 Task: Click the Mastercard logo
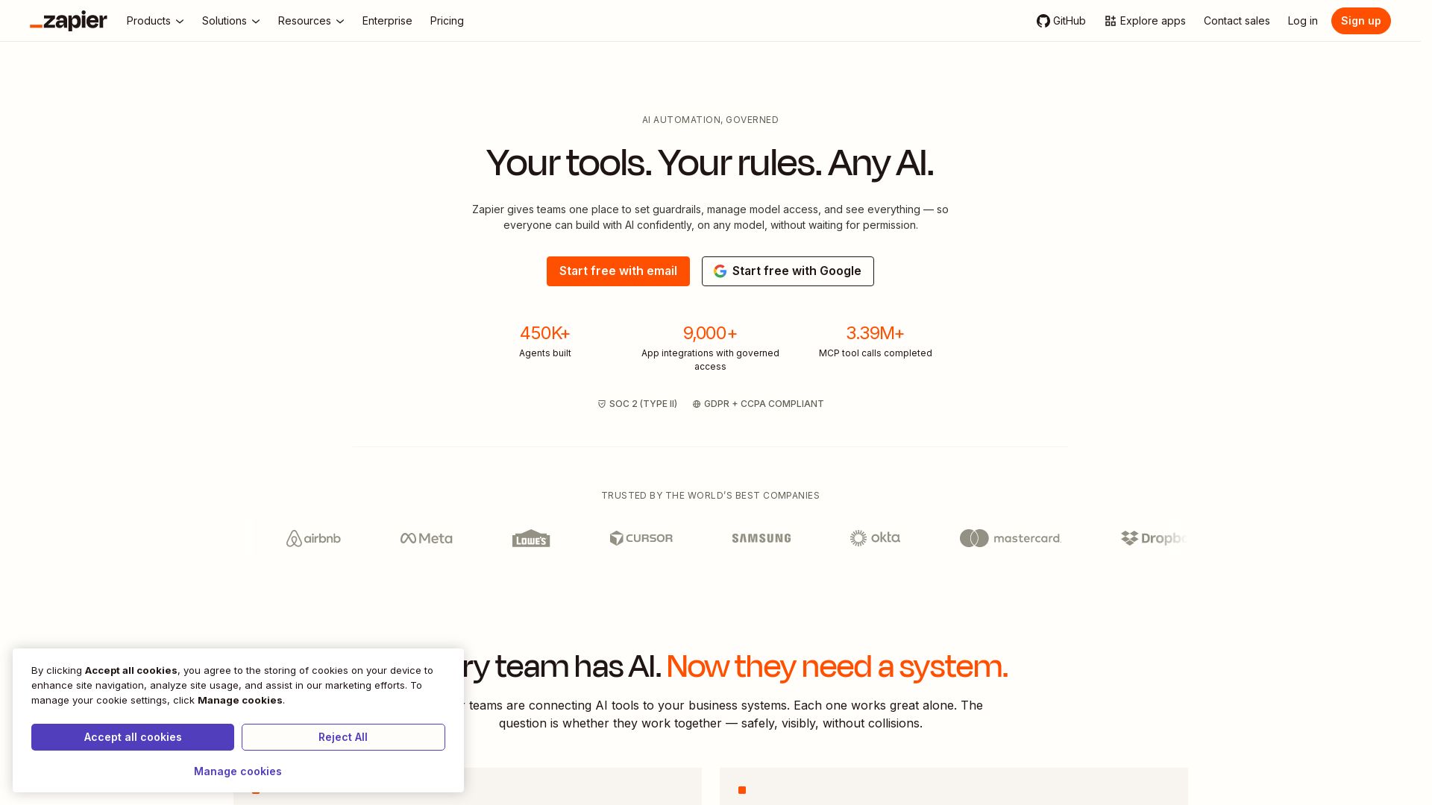(x=1011, y=538)
